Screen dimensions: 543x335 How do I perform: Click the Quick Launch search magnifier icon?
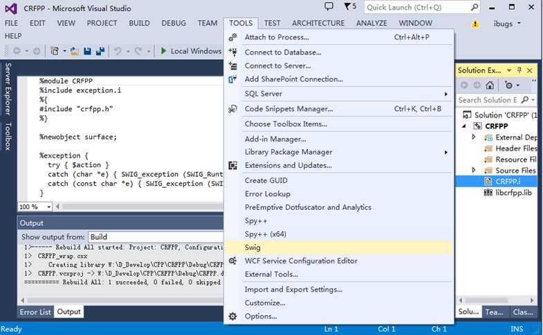click(475, 8)
